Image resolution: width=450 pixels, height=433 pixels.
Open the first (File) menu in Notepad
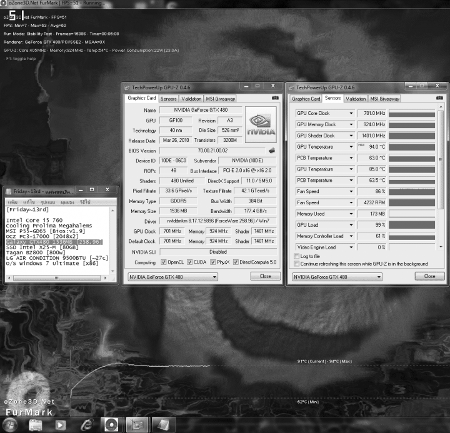12,202
